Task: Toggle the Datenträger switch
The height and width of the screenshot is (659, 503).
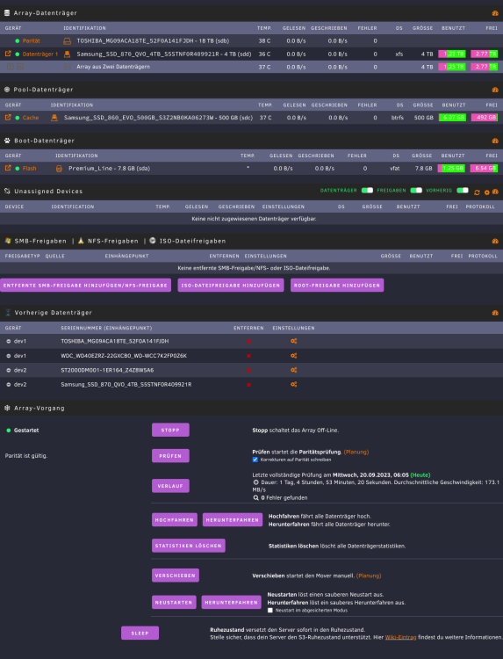Action: tap(368, 191)
